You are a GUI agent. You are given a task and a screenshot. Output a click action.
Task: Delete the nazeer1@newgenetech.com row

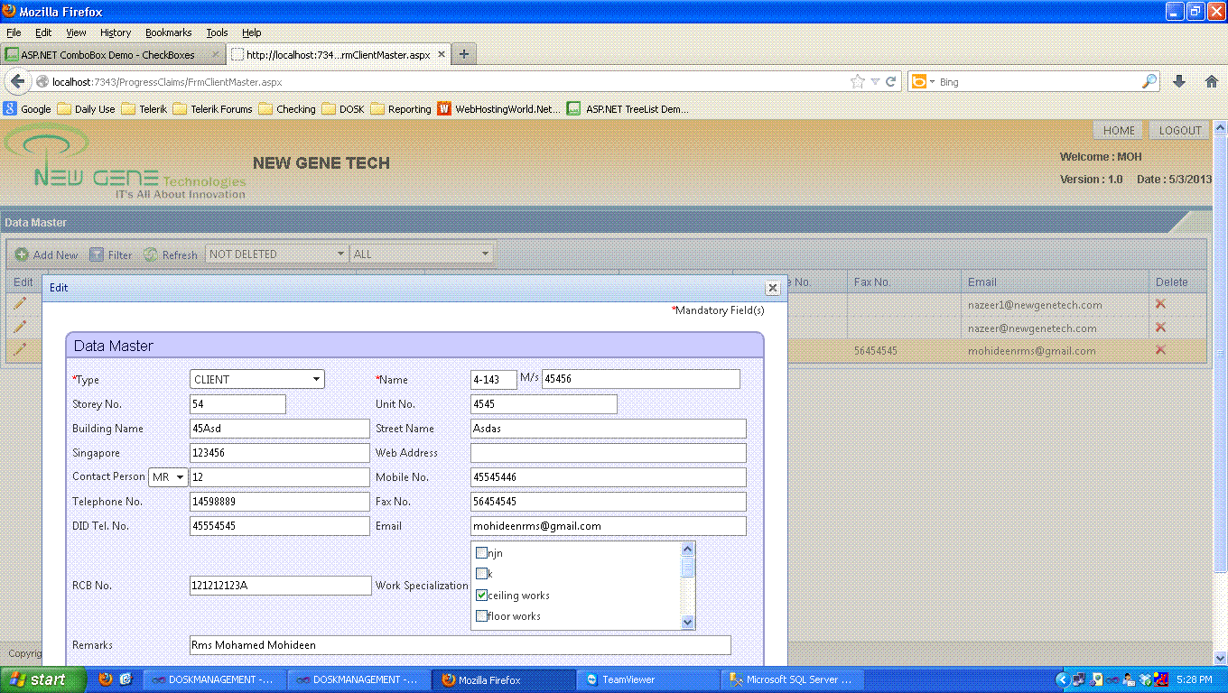1161,304
